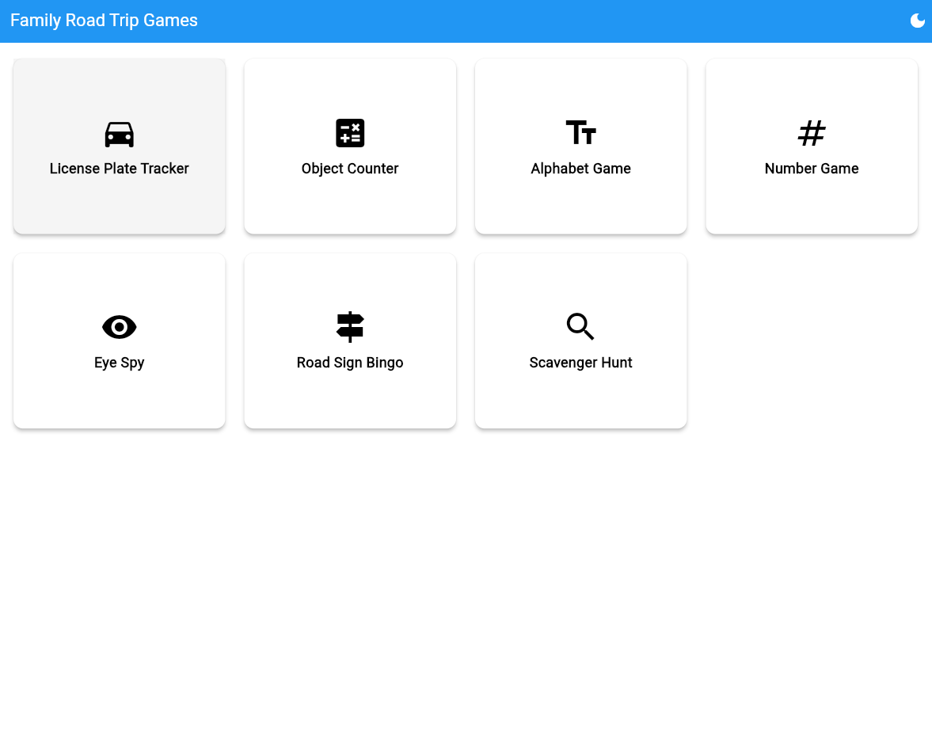The image size is (932, 738).
Task: Open the Eye Spy text label
Action: point(119,363)
